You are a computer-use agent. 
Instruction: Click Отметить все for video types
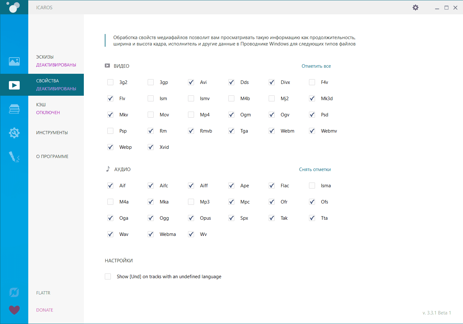(316, 66)
